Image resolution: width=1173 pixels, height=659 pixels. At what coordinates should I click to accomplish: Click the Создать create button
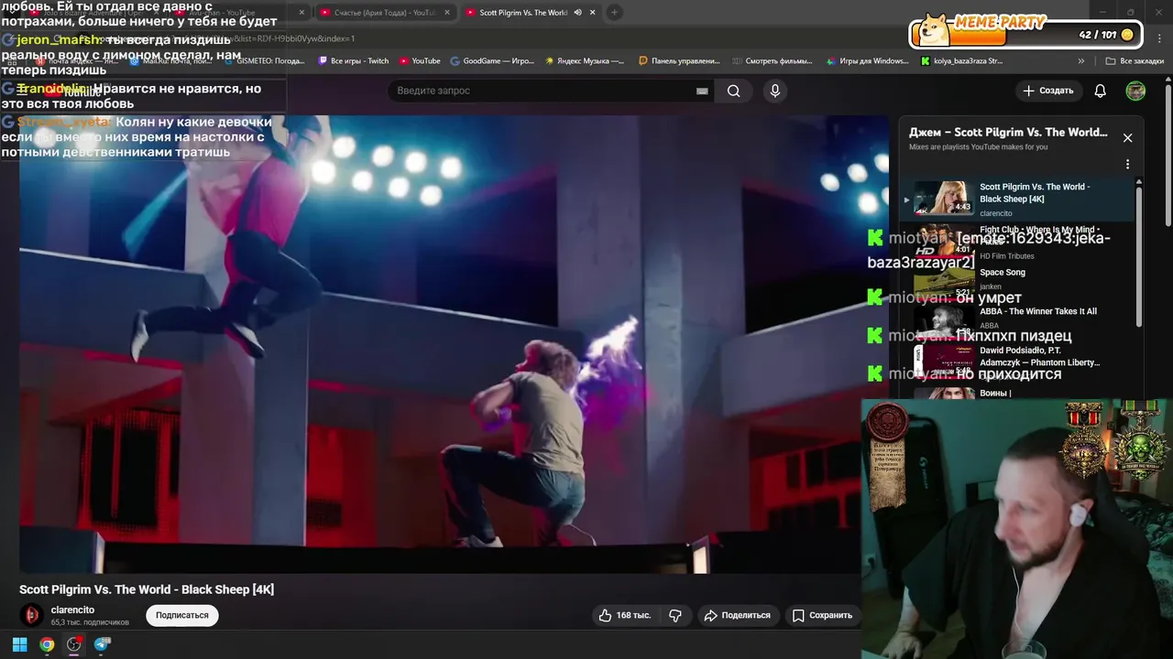[1047, 91]
